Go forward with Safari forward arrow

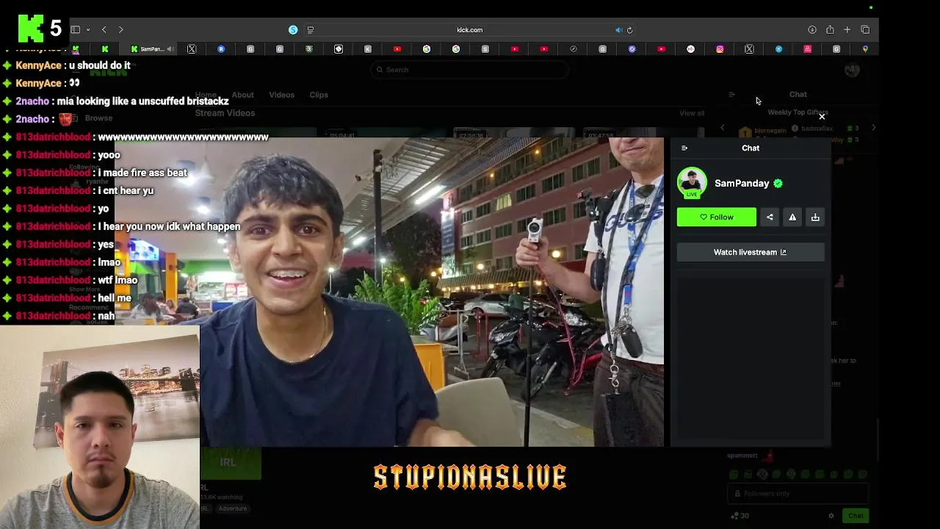pos(120,29)
